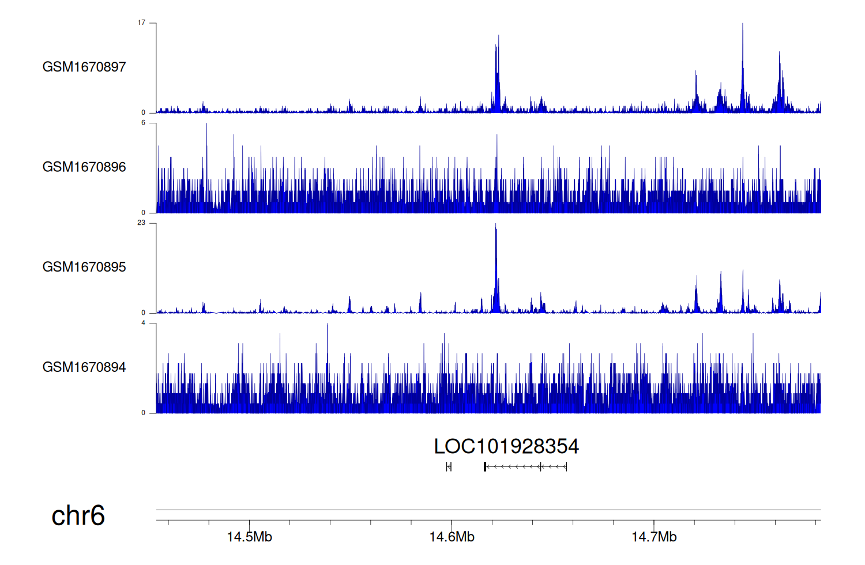Click the LOC101928354 gene name
The width and height of the screenshot is (865, 565).
(506, 446)
